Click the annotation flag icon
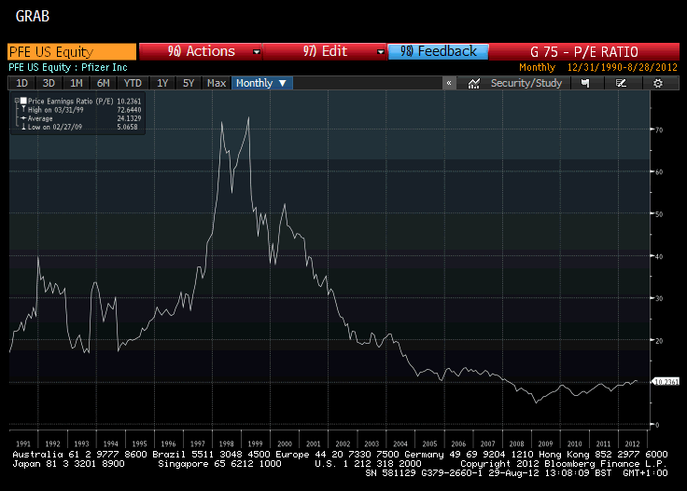 coord(585,83)
